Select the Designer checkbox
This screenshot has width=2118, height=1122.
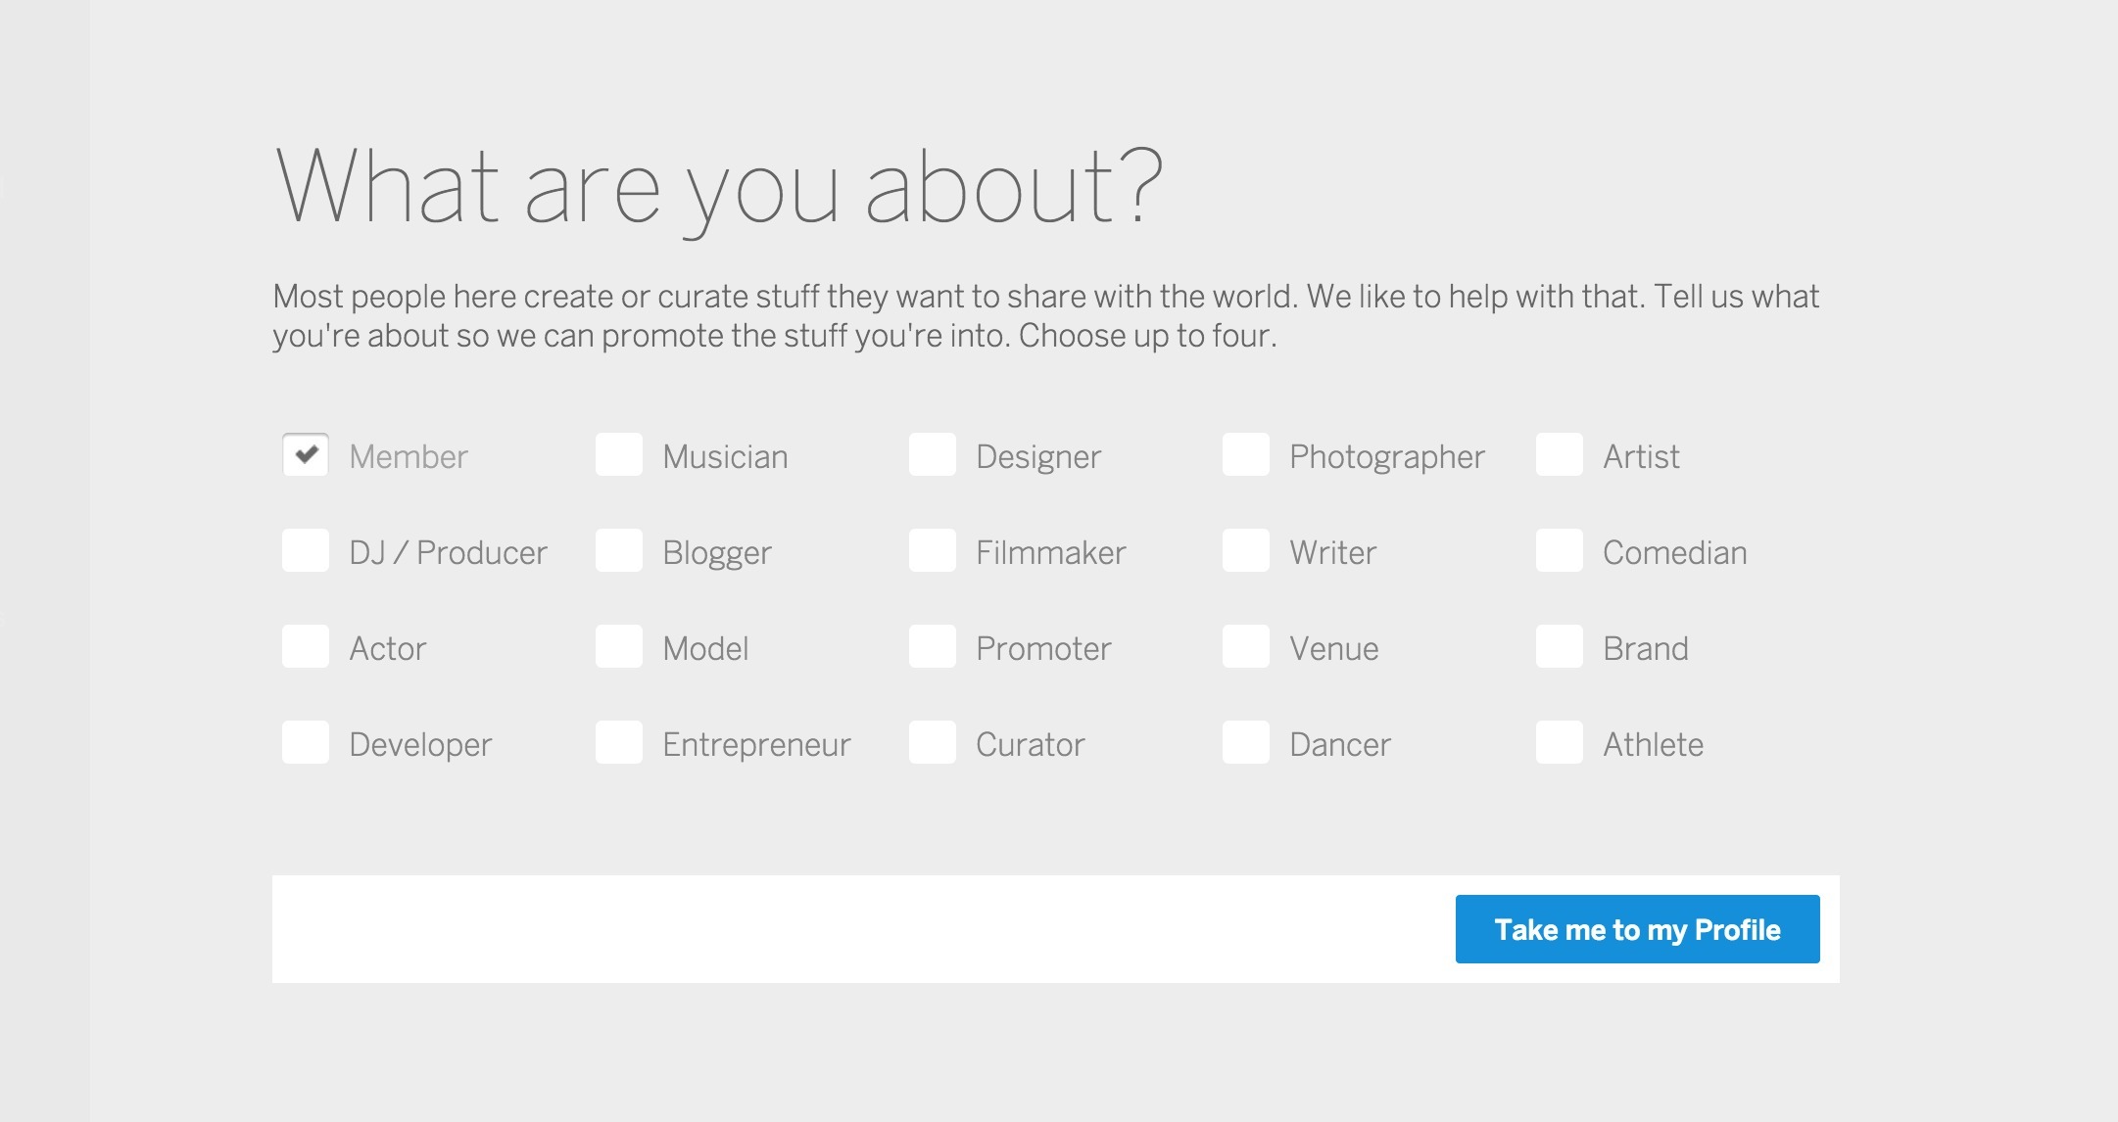click(933, 455)
